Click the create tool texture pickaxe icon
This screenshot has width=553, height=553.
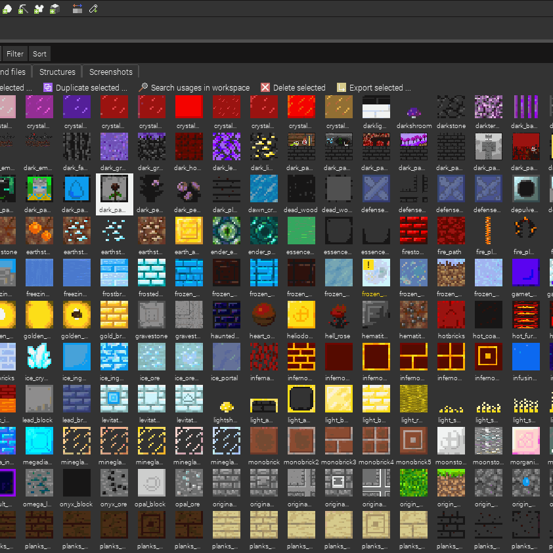[x=22, y=9]
